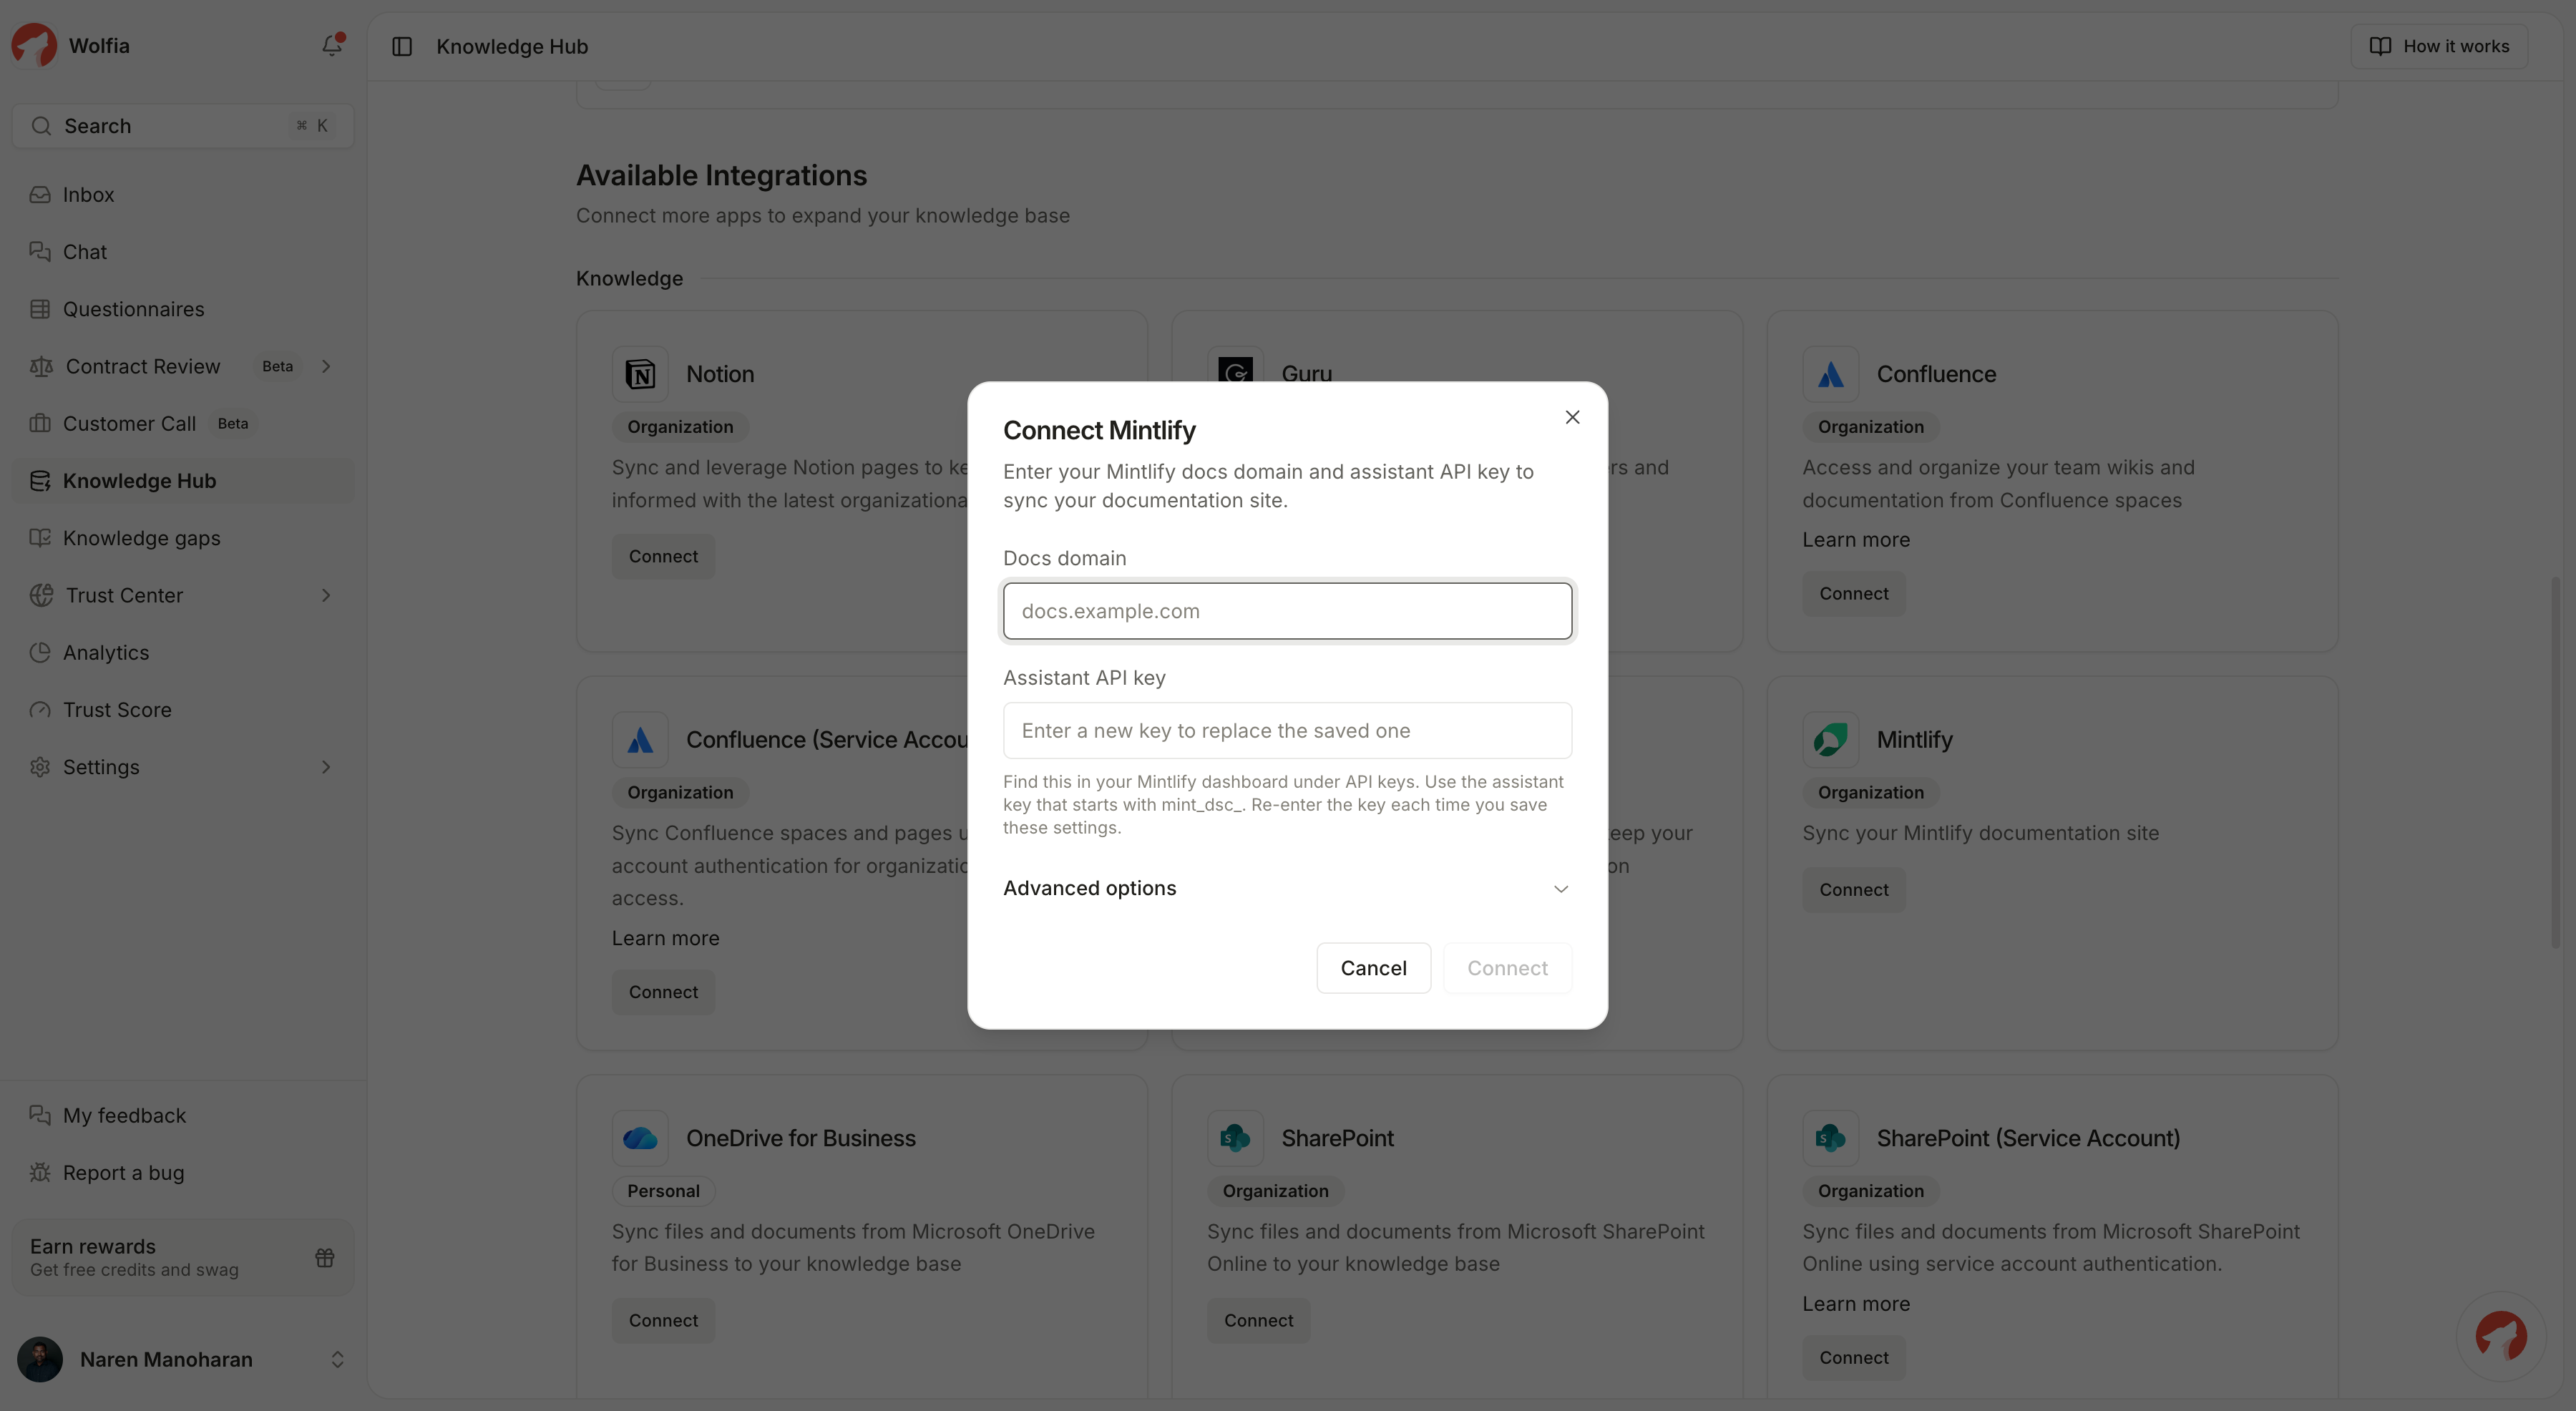The height and width of the screenshot is (1411, 2576).
Task: Click the Report a bug icon
Action: [40, 1172]
